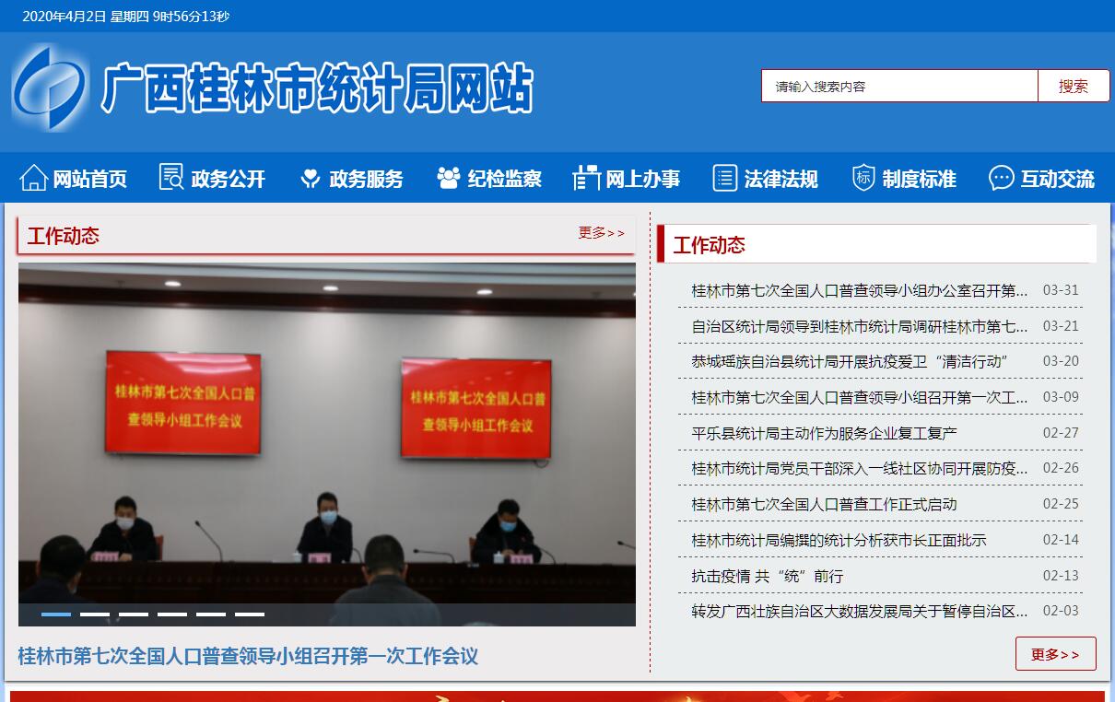Click the document search icon for 政务公开
The height and width of the screenshot is (702, 1115).
pos(171,178)
